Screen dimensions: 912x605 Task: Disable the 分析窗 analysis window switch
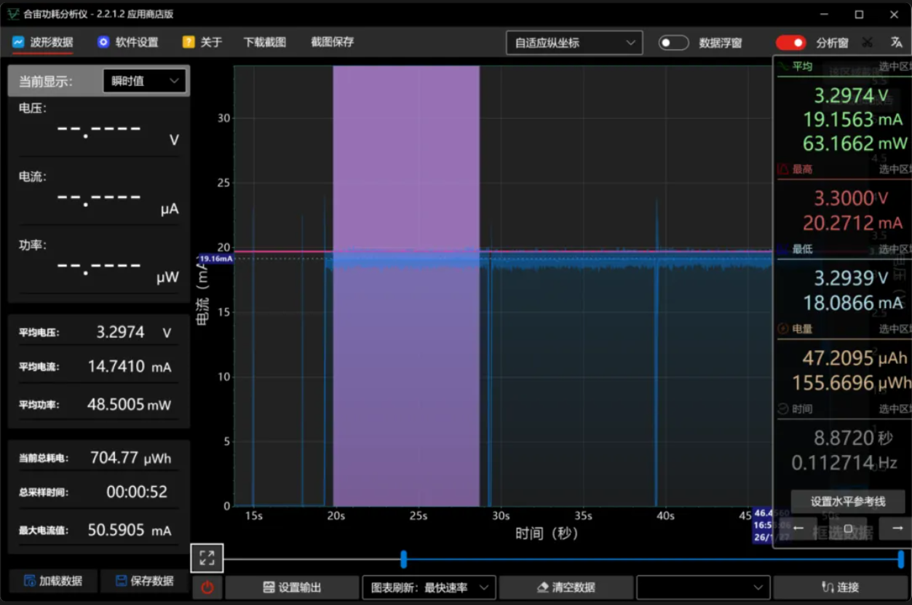(x=790, y=43)
